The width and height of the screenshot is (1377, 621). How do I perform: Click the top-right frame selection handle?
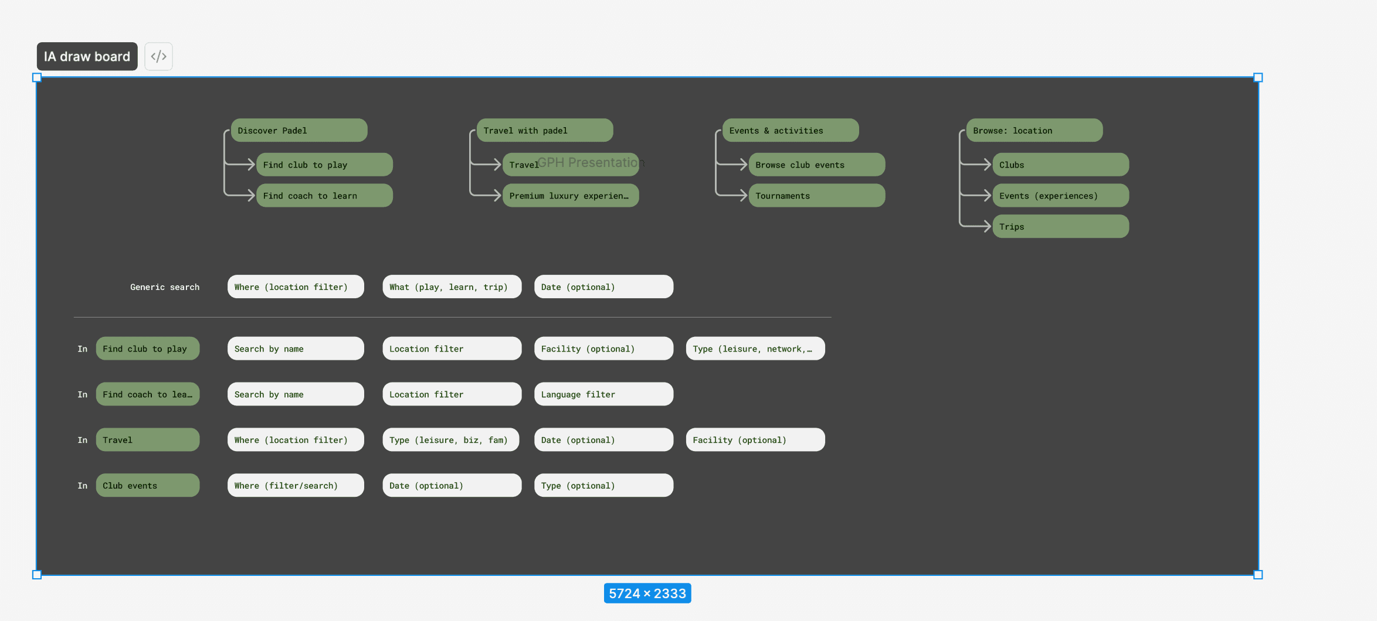click(x=1258, y=77)
